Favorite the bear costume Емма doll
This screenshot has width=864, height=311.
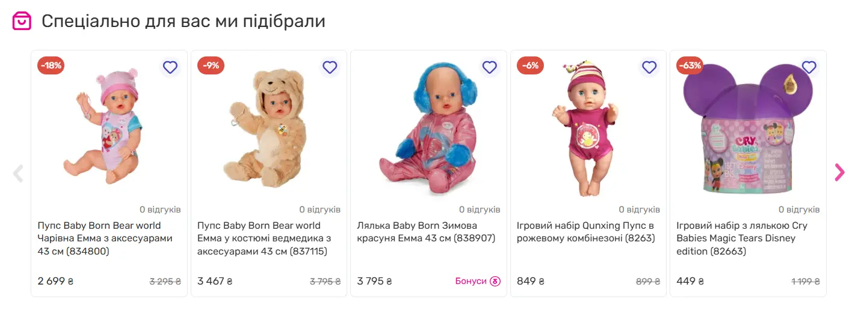pyautogui.click(x=330, y=67)
